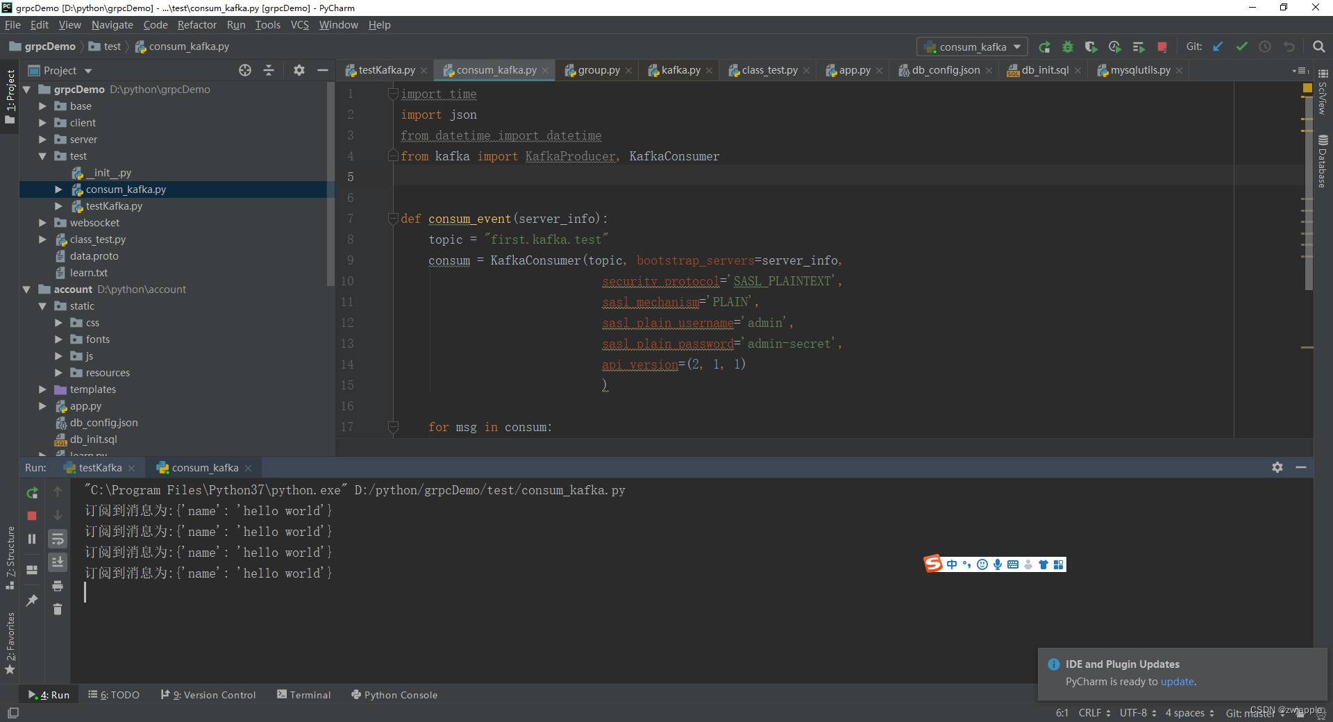
Task: Click the Debug icon in the toolbar
Action: (1068, 47)
